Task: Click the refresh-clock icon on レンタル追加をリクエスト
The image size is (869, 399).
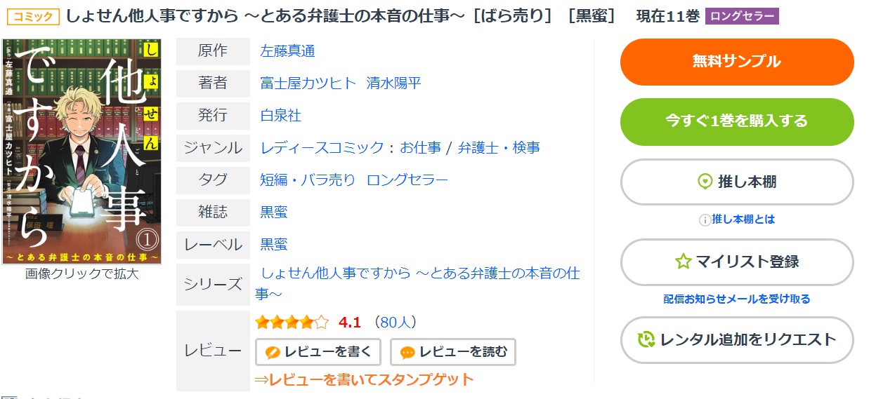Action: (646, 340)
